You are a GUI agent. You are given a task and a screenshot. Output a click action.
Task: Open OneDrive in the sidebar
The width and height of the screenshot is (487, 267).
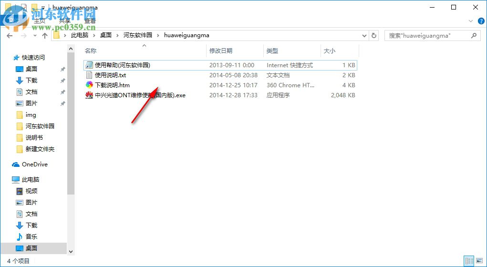(x=34, y=164)
